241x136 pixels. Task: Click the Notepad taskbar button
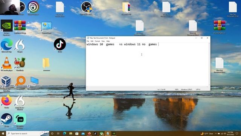click(x=108, y=133)
